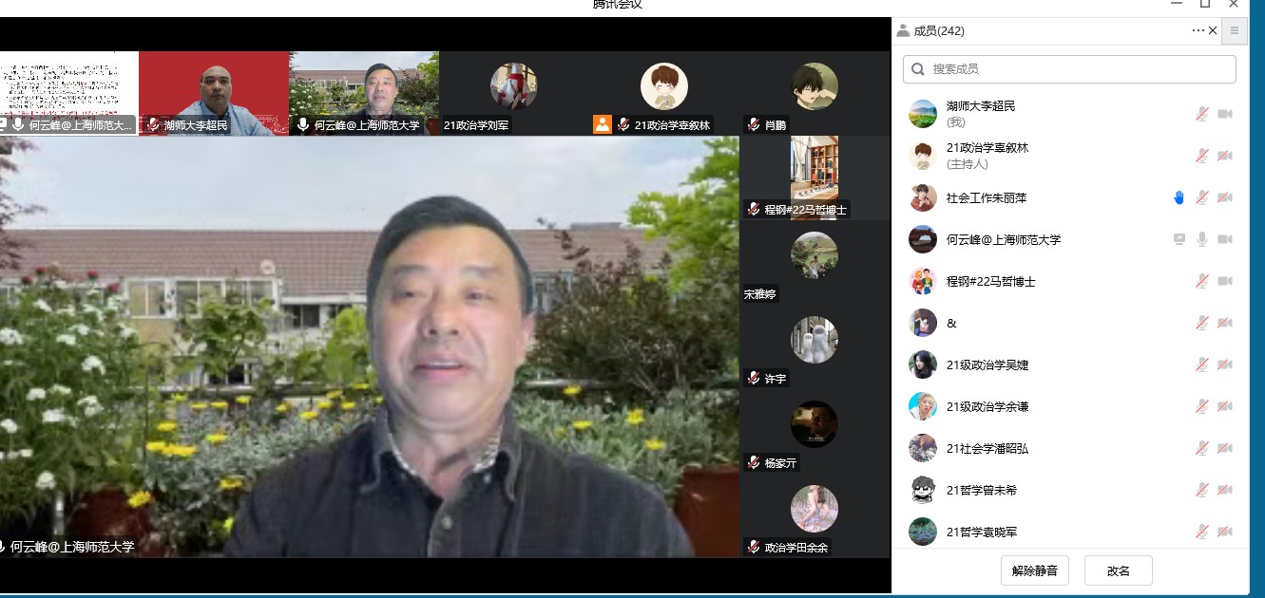Click the raised hand icon for 社会工作朱丽萍
The image size is (1265, 598).
tap(1179, 197)
